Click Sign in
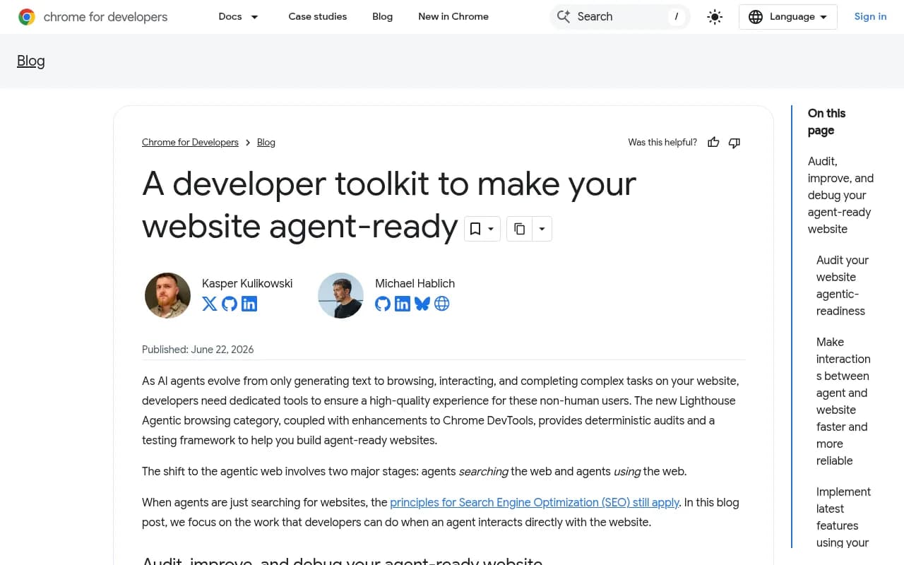 coord(870,16)
